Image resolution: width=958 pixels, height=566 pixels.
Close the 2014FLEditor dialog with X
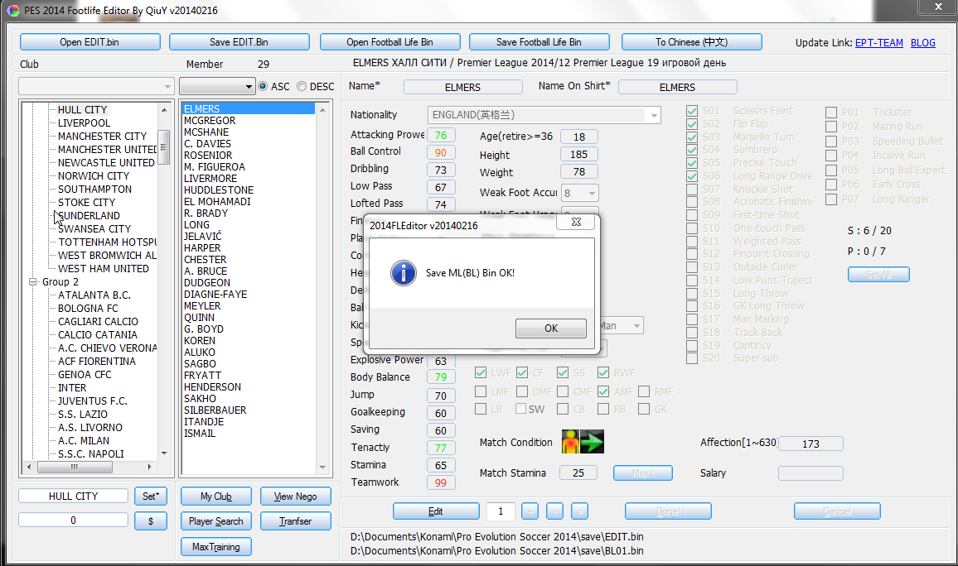pyautogui.click(x=575, y=222)
